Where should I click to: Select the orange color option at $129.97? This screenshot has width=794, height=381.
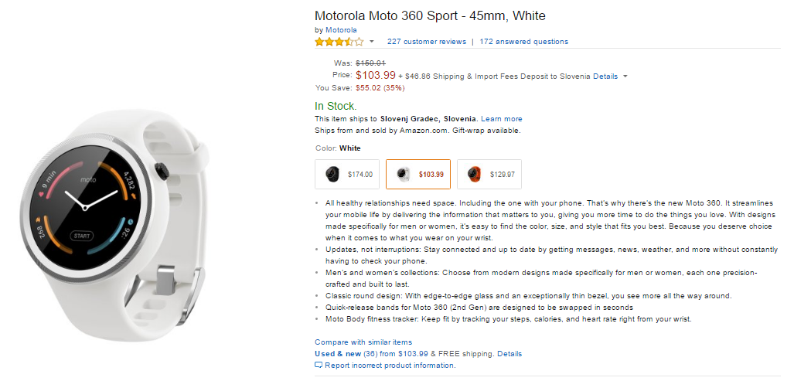tap(489, 175)
